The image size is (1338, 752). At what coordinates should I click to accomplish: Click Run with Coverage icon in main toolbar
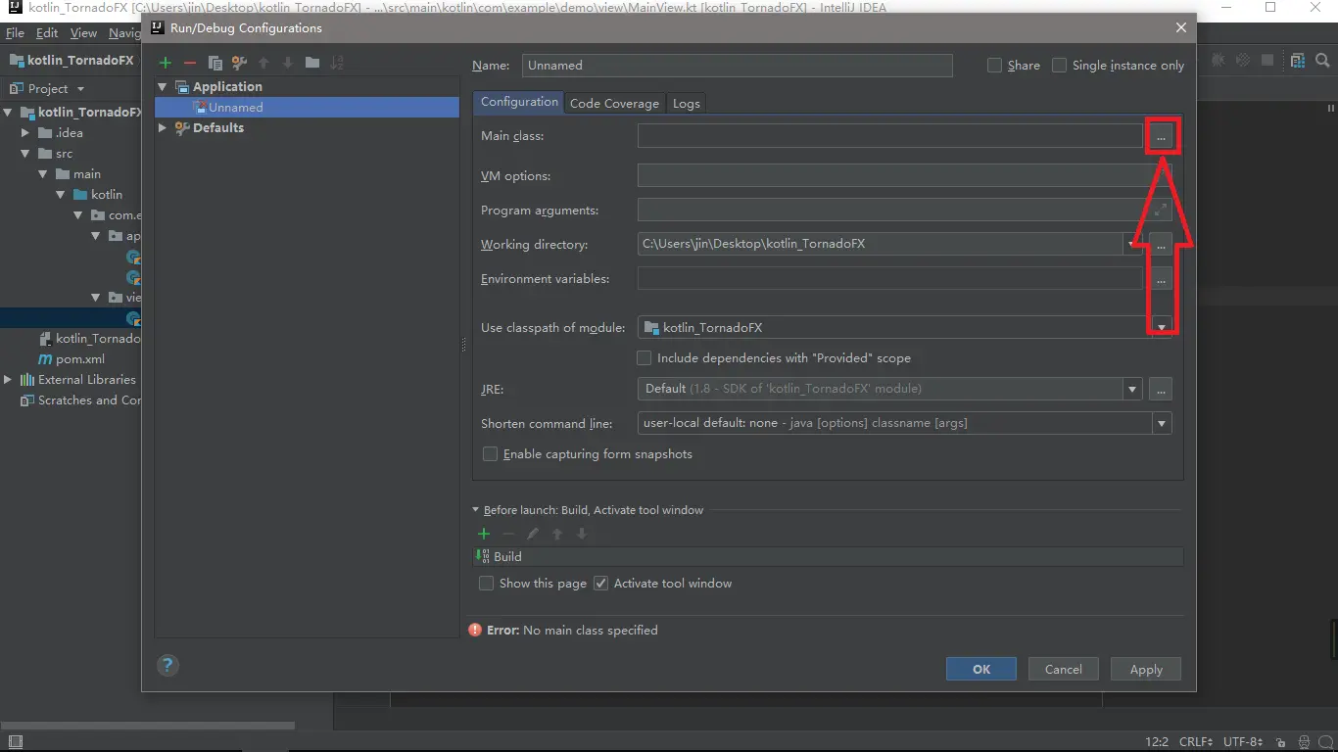(1243, 61)
